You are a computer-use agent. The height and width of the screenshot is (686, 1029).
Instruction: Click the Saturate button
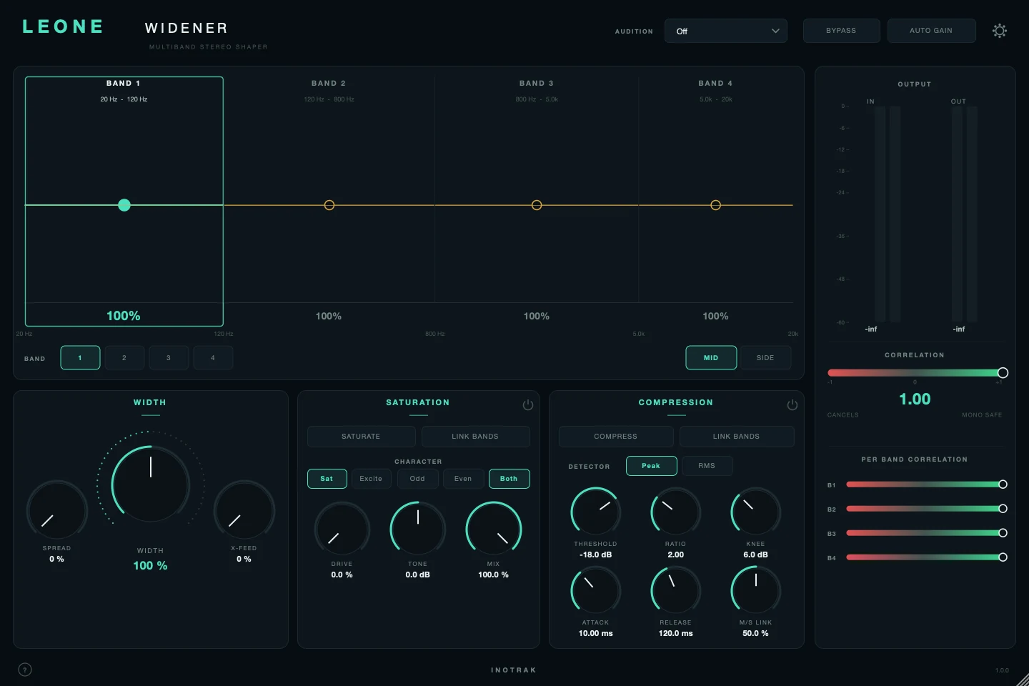point(361,437)
